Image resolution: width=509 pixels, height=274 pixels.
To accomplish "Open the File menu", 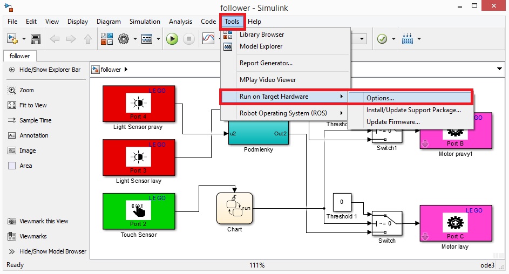I will pos(12,22).
